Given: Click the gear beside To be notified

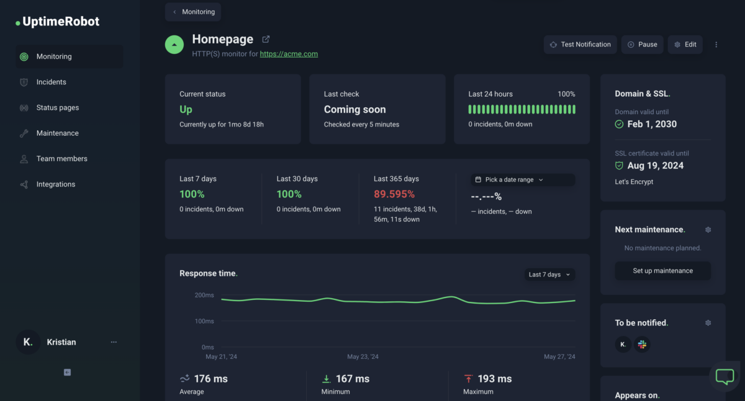Looking at the screenshot, I should click(x=708, y=322).
